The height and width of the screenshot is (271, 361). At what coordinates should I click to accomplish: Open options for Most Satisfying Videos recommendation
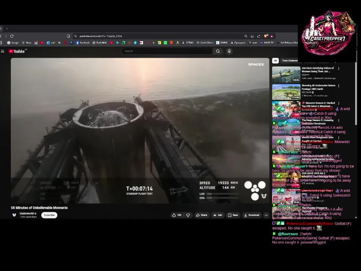[339, 69]
